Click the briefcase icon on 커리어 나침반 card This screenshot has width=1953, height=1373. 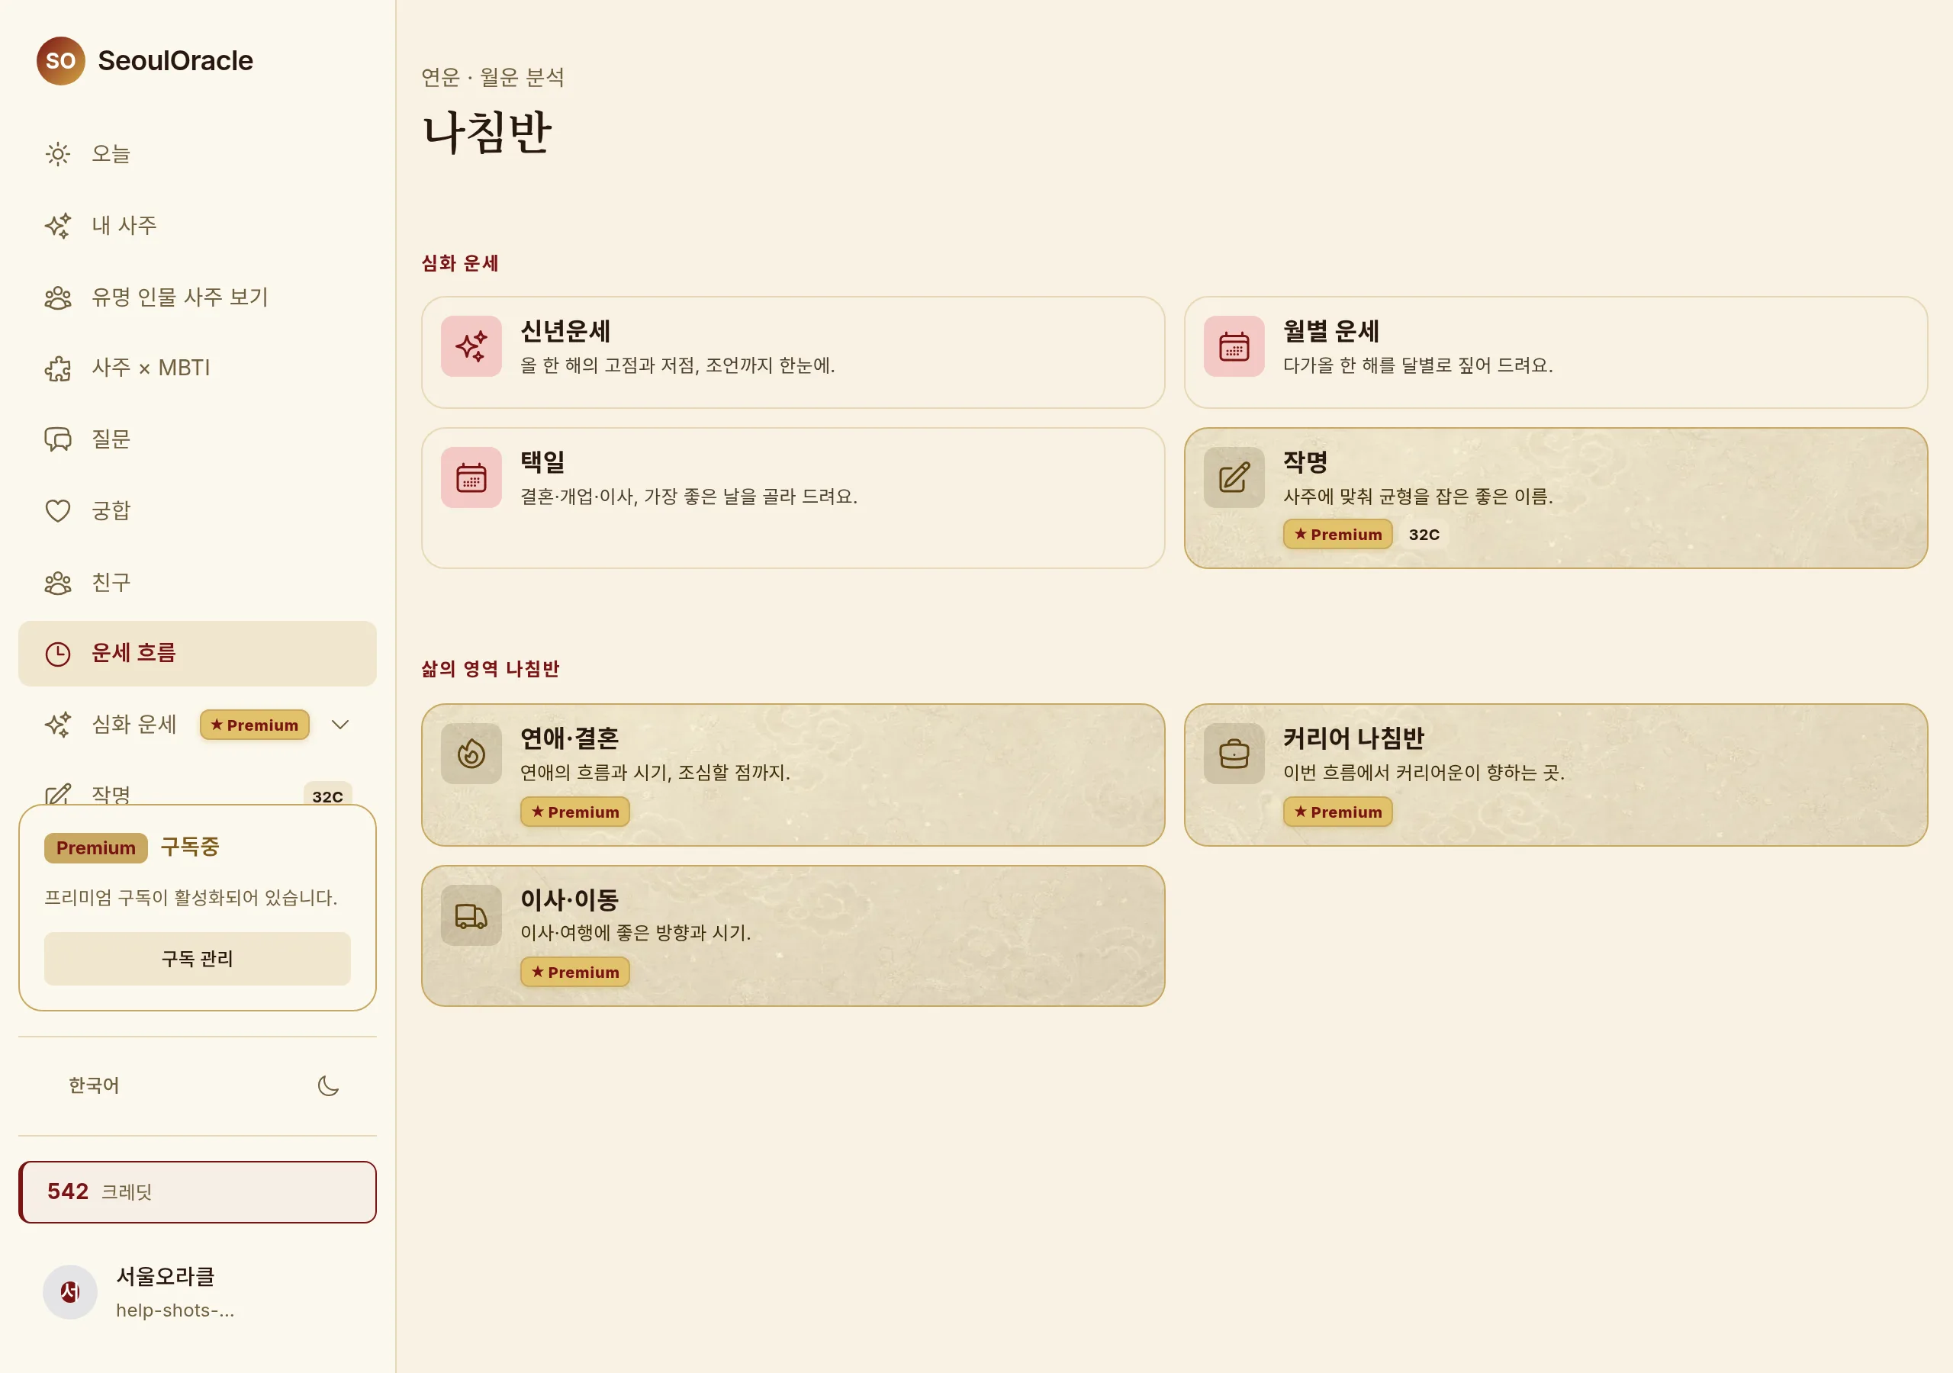1234,754
